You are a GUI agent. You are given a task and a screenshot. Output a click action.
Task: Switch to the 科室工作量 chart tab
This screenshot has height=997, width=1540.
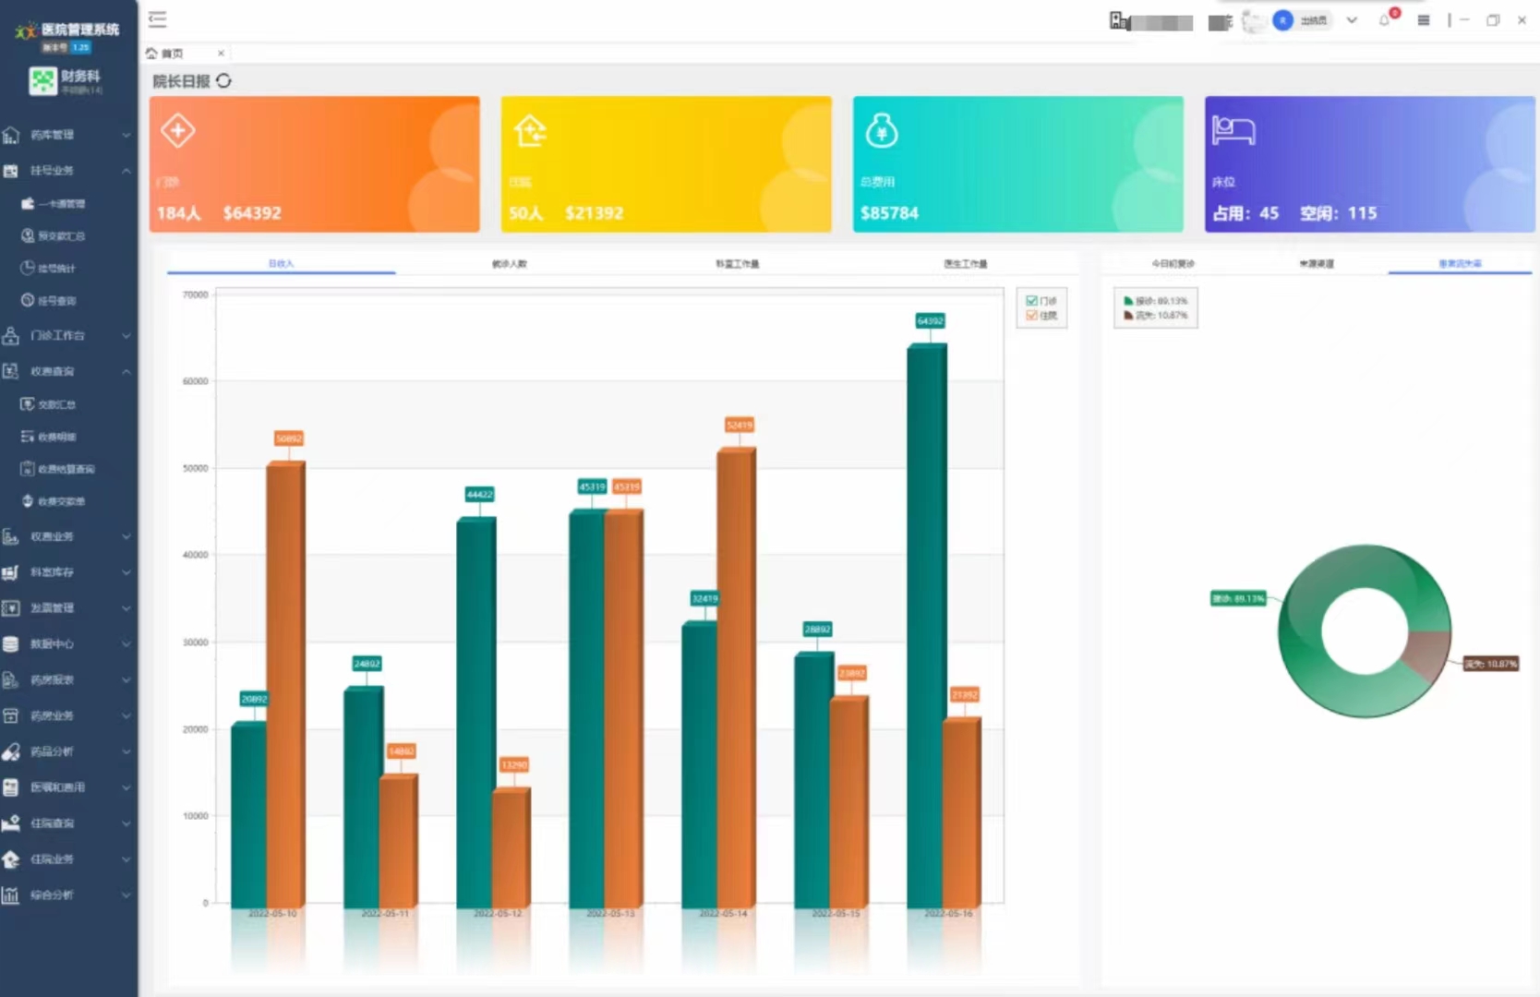click(737, 264)
